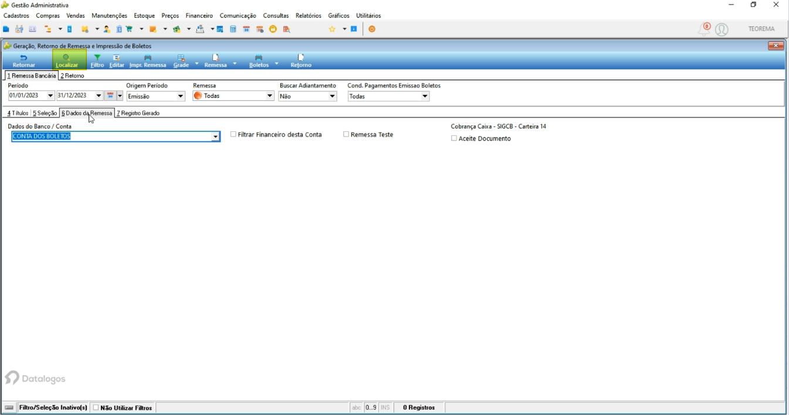Click the yellow star favorites icon

click(332, 29)
